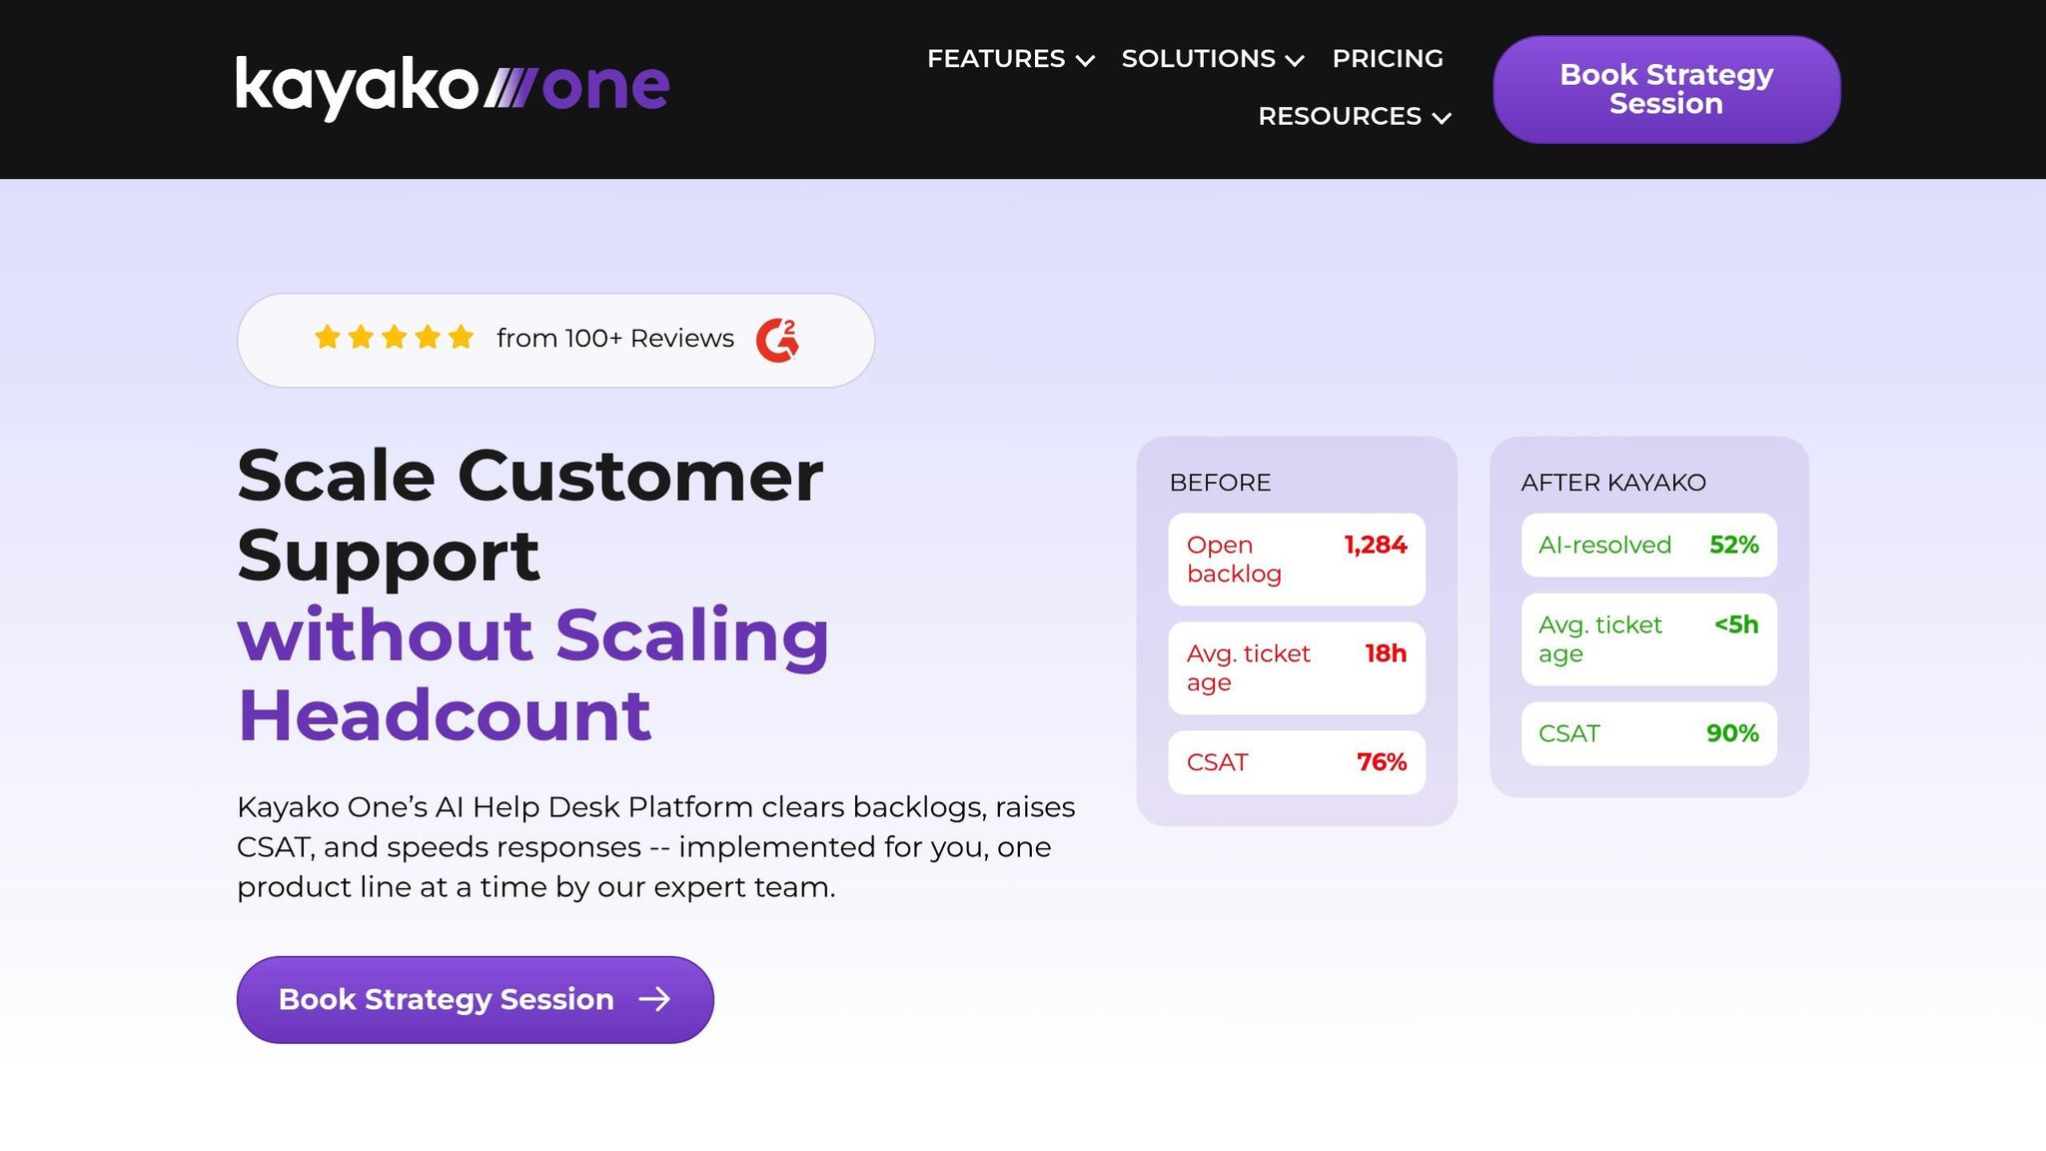Screen dimensions: 2046x1151
Task: Click the CSAT 90% card
Action: pyautogui.click(x=1648, y=733)
